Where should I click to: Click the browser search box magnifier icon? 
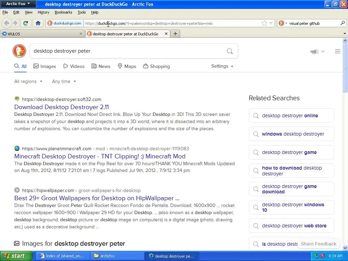[x=343, y=23]
